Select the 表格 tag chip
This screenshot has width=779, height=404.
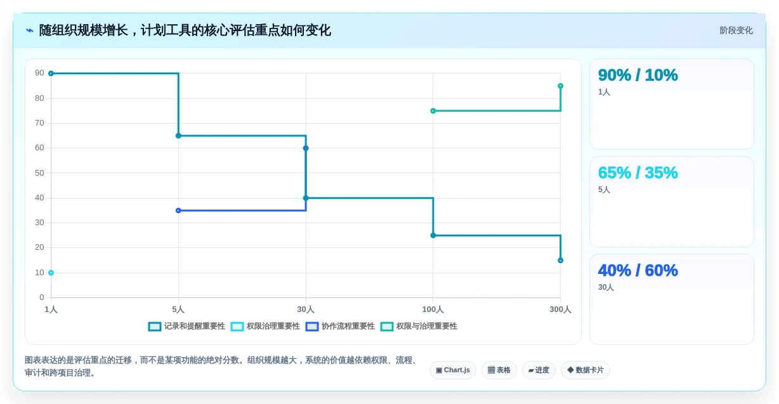pos(499,370)
